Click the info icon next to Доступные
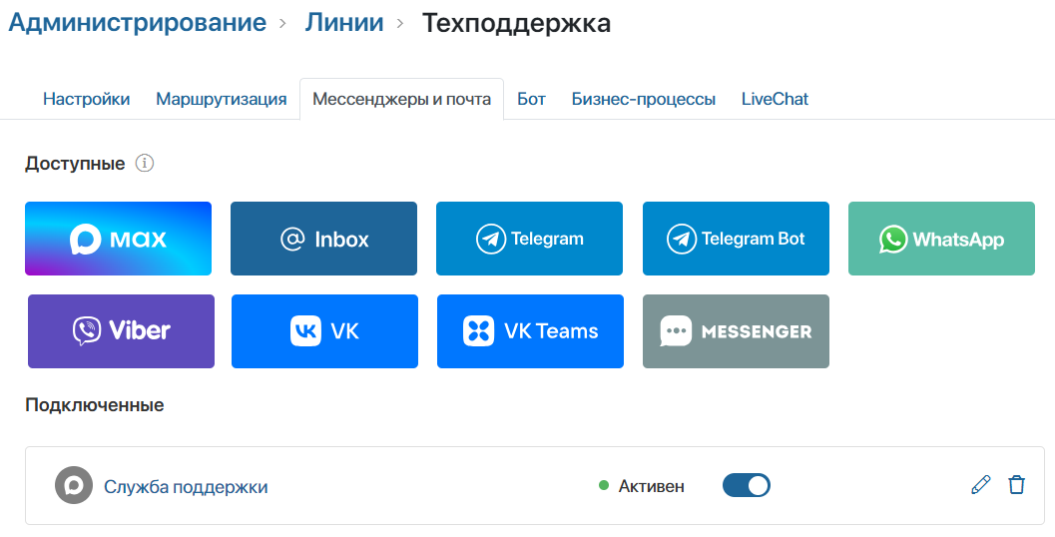This screenshot has height=537, width=1055. (x=145, y=163)
